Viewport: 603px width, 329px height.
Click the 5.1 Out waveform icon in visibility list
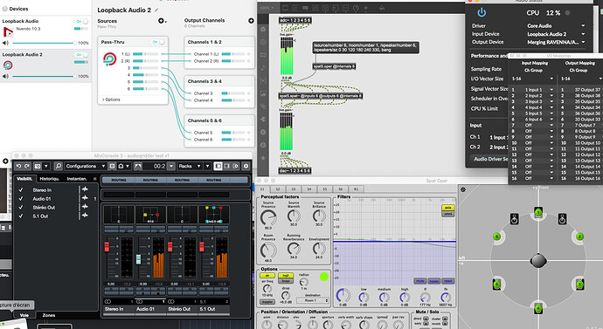(x=85, y=216)
